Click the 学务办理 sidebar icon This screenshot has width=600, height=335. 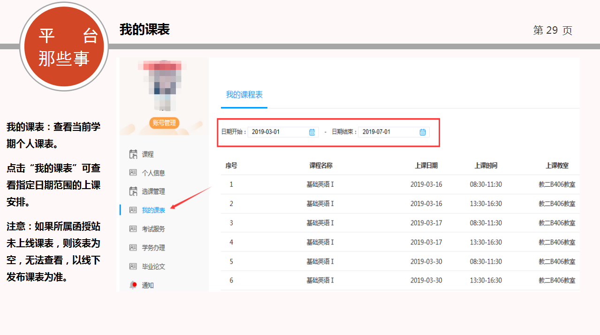tap(133, 248)
